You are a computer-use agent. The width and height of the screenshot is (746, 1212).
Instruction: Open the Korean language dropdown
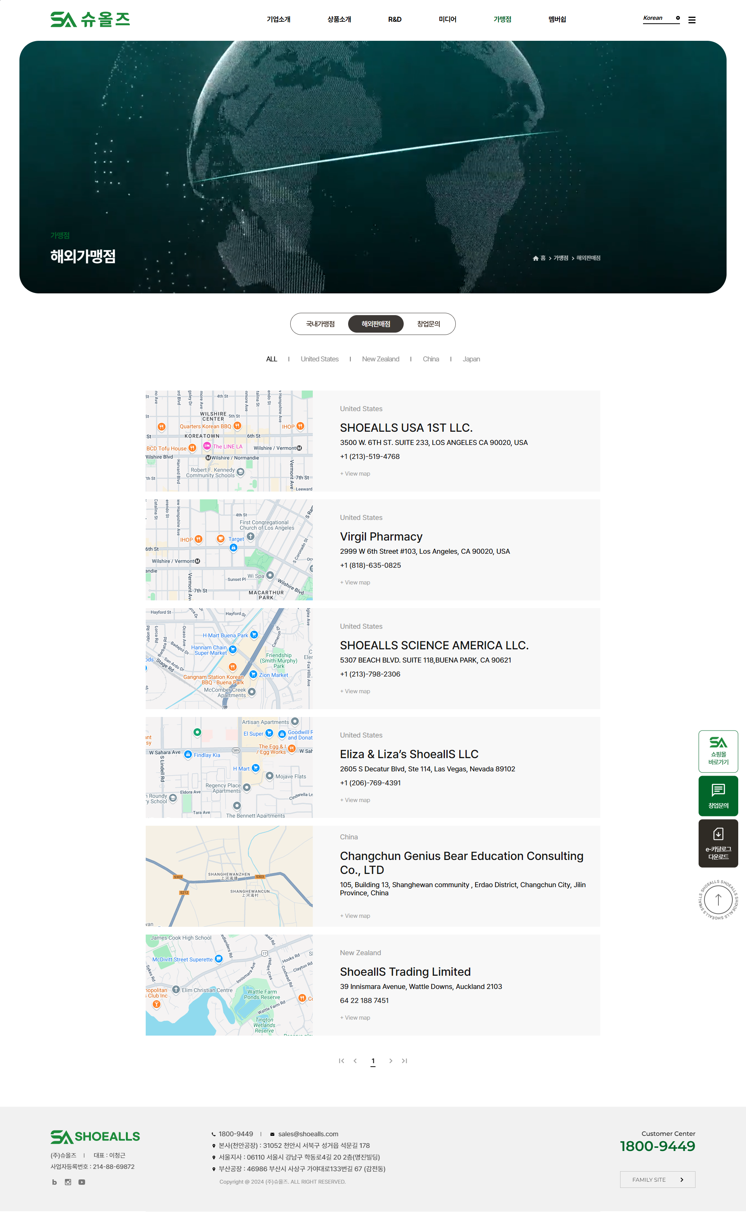[x=661, y=18]
